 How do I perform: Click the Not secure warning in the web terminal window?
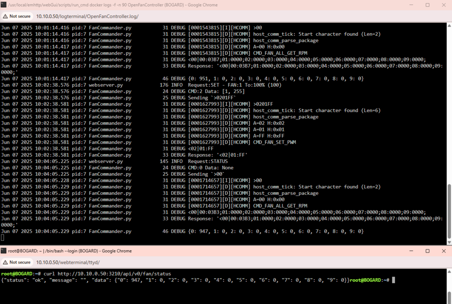17,262
